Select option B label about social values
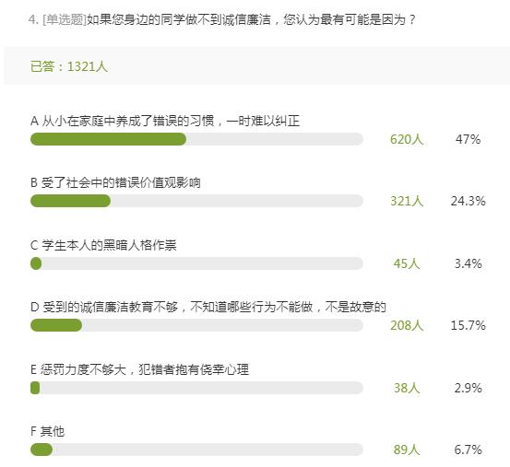This screenshot has height=467, width=510. (115, 182)
